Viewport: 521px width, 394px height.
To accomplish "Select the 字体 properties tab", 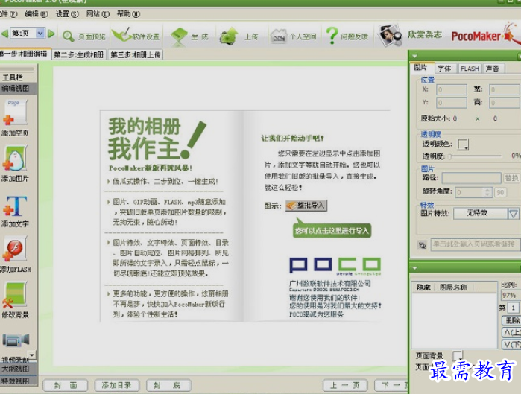I will coord(444,69).
